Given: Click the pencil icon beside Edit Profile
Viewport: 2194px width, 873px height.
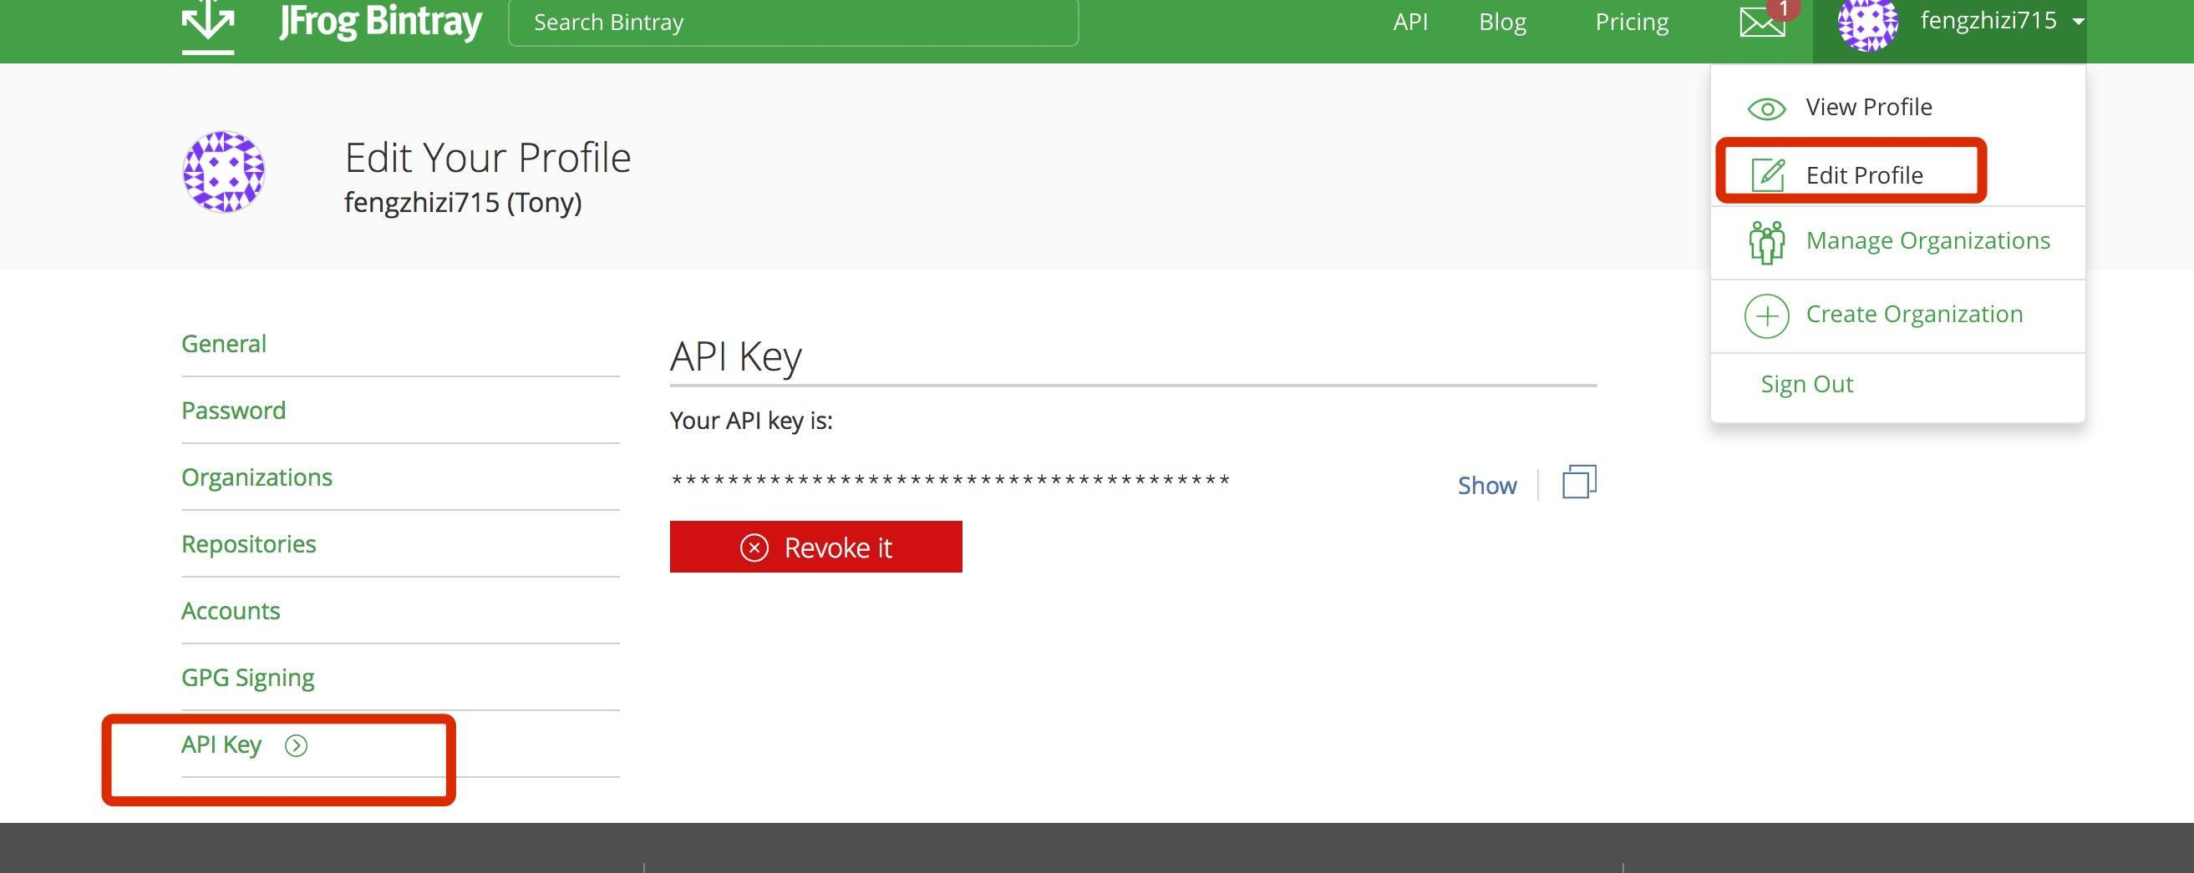Looking at the screenshot, I should pyautogui.click(x=1767, y=174).
